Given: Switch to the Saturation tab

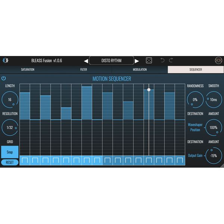Looking at the screenshot, I should (28, 69).
